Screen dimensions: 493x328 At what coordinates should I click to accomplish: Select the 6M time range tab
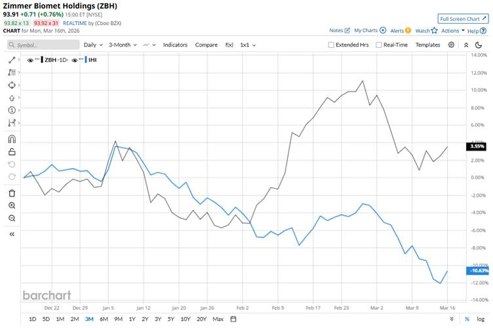tap(104, 319)
